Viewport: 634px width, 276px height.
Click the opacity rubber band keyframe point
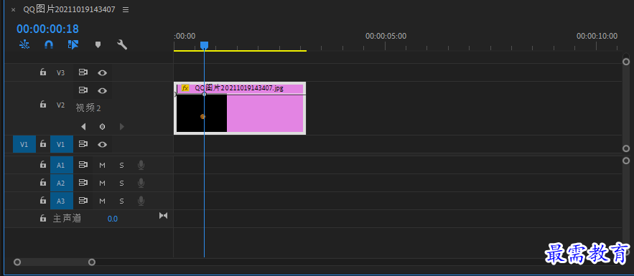[x=204, y=94]
